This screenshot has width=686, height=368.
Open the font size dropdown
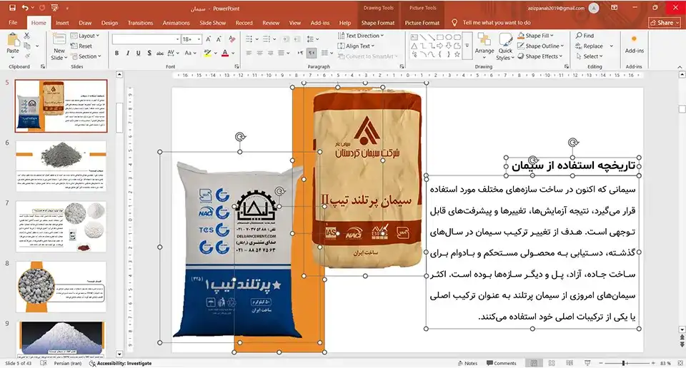(199, 39)
